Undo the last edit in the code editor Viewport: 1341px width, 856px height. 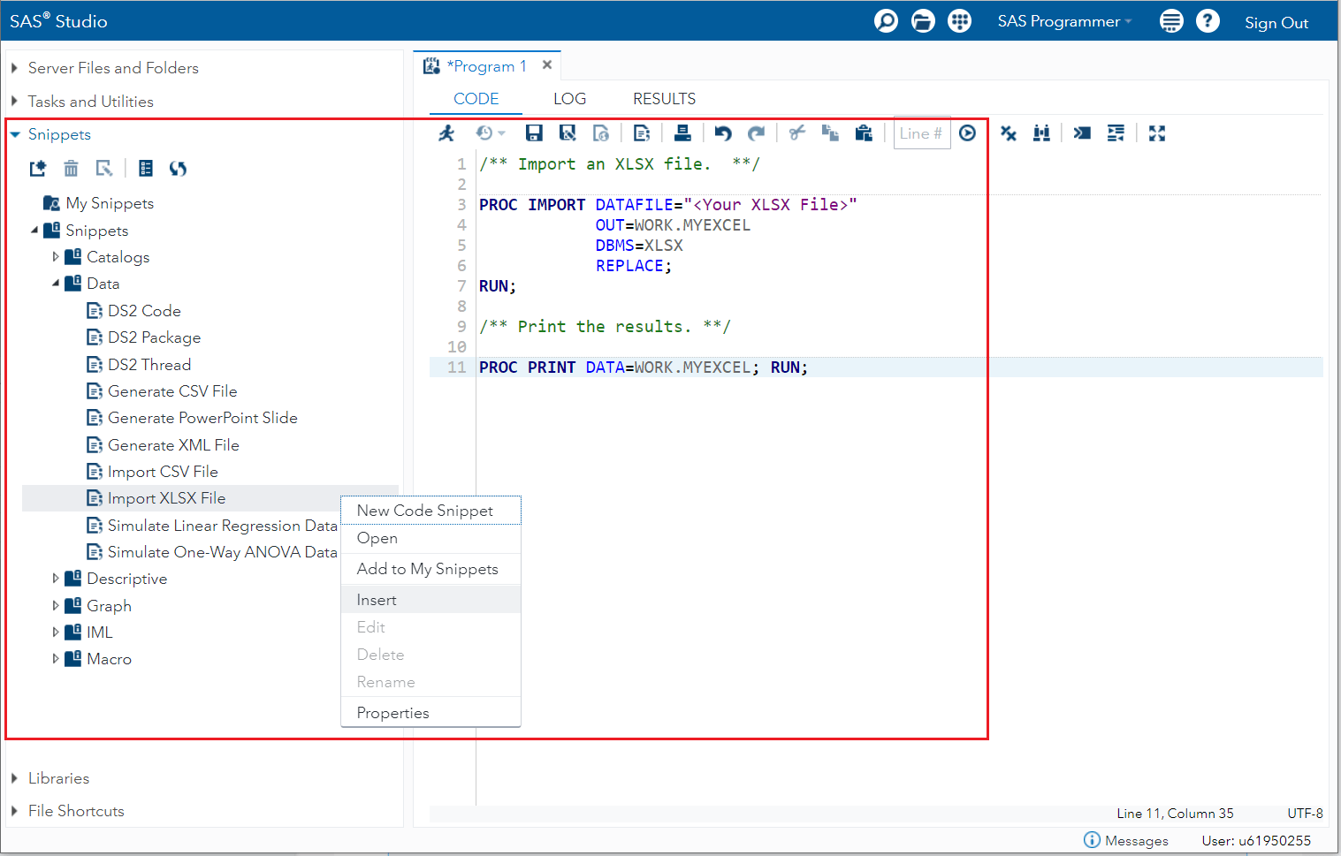coord(723,133)
